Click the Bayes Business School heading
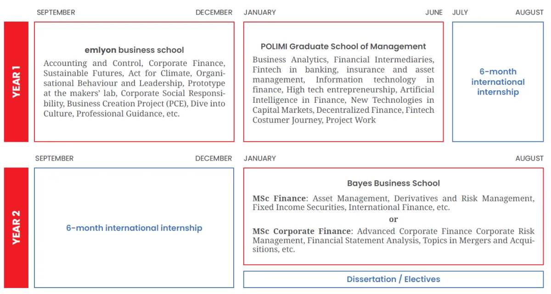 (393, 183)
